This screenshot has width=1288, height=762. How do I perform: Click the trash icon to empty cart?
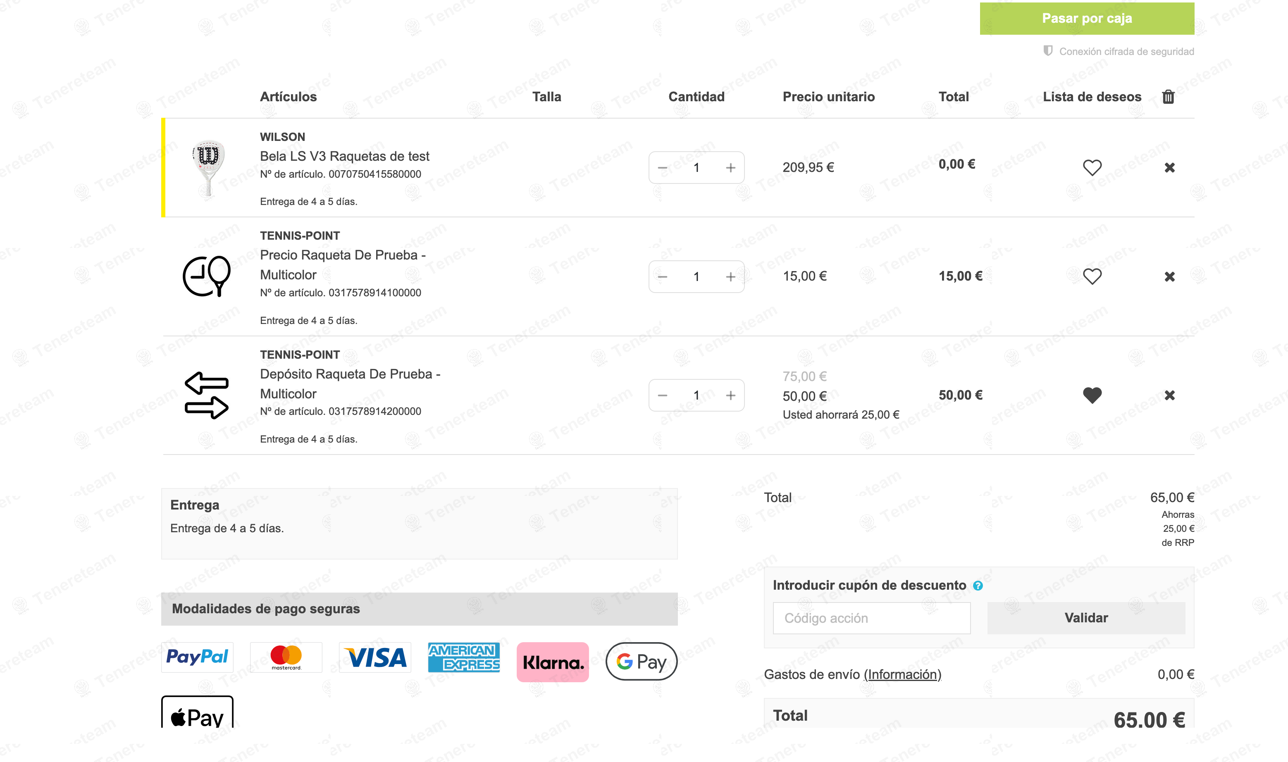tap(1168, 97)
